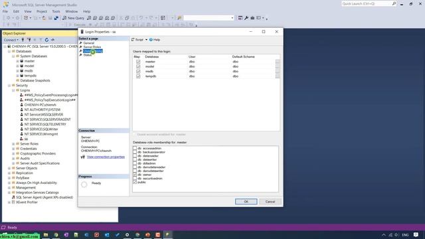The width and height of the screenshot is (425, 239).
Task: Select the NT AUTHORITY\SYSTEM login
Action: pyautogui.click(x=42, y=110)
